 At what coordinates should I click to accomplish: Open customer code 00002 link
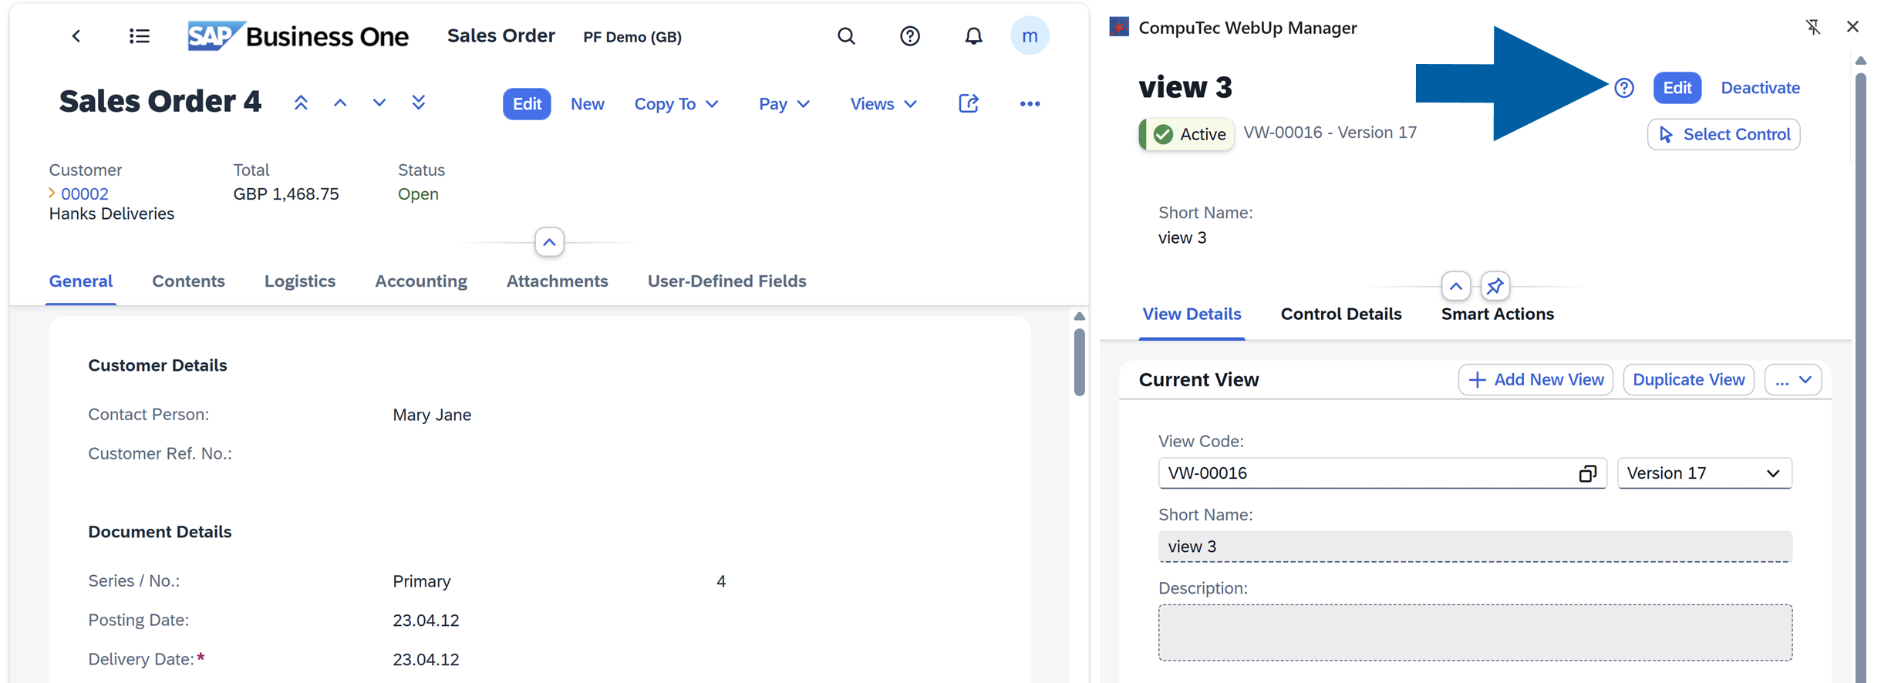coord(85,193)
